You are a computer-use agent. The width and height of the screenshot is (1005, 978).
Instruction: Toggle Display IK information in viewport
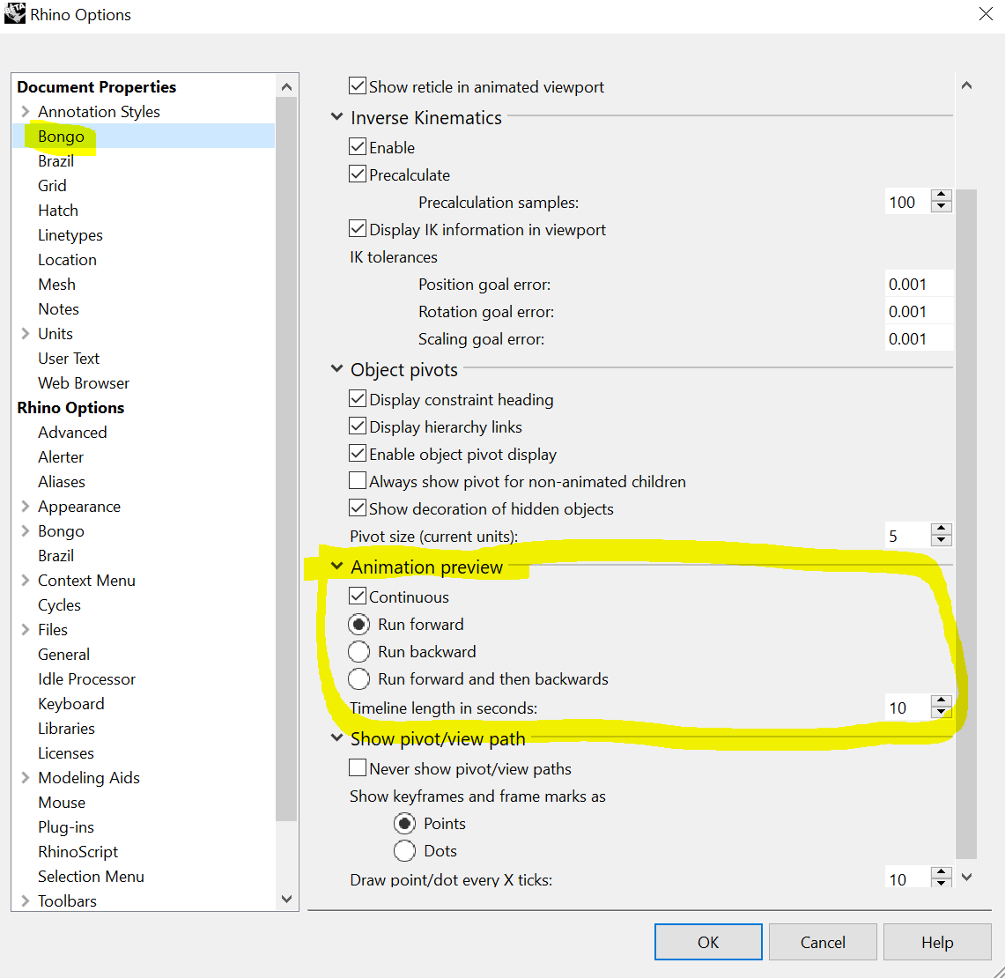coord(358,229)
